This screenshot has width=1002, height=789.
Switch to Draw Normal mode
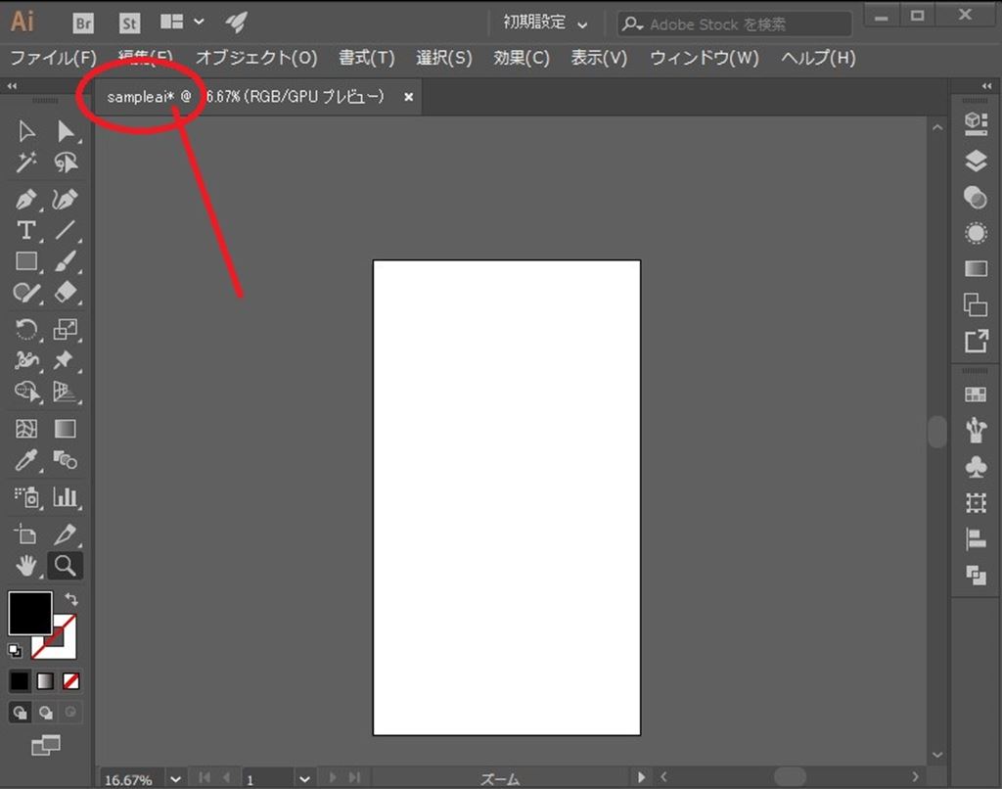click(x=20, y=712)
